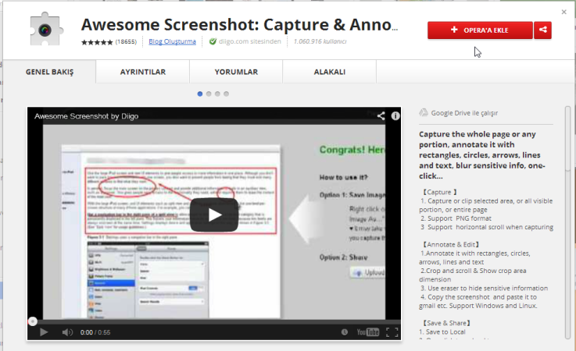The width and height of the screenshot is (576, 351).
Task: Select the second carousel dot
Action: click(x=209, y=94)
